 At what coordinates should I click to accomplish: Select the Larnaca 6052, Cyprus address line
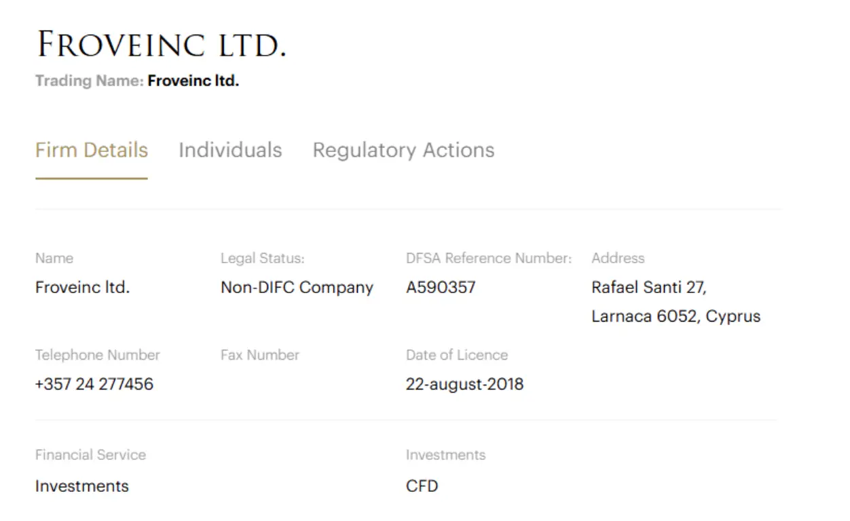pyautogui.click(x=675, y=316)
